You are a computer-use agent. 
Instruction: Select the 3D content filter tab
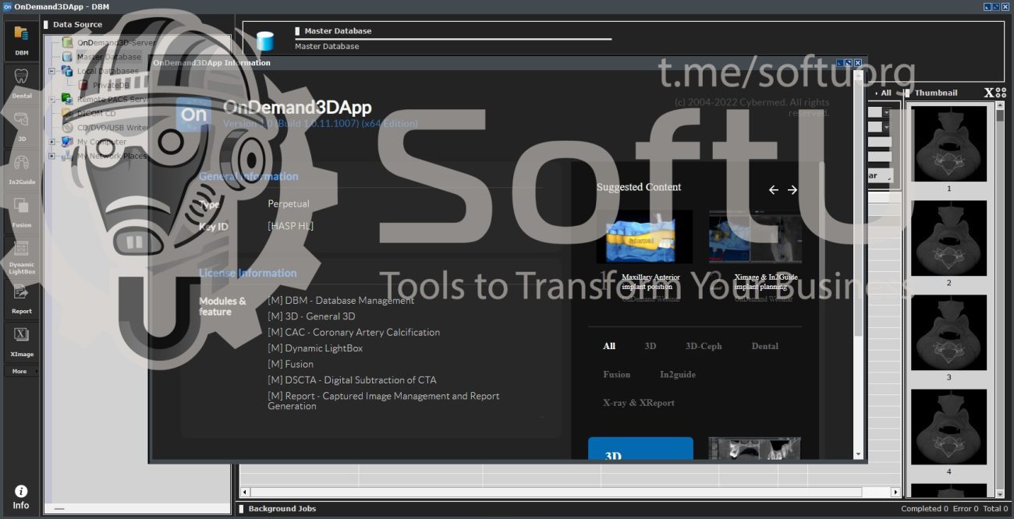click(651, 346)
